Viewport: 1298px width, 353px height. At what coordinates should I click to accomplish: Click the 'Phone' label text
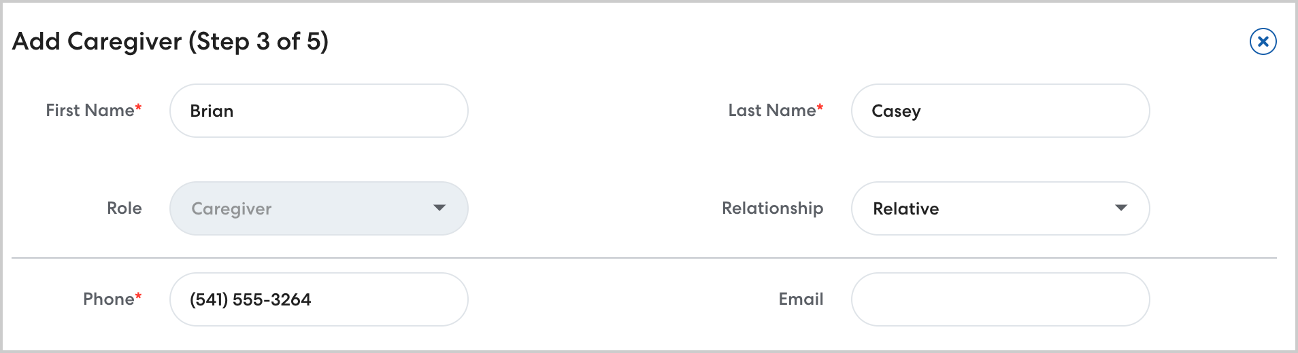tap(108, 299)
